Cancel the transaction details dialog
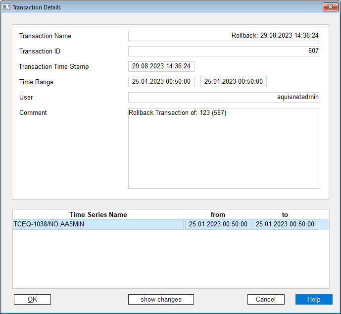The width and height of the screenshot is (341, 314). pos(266,300)
